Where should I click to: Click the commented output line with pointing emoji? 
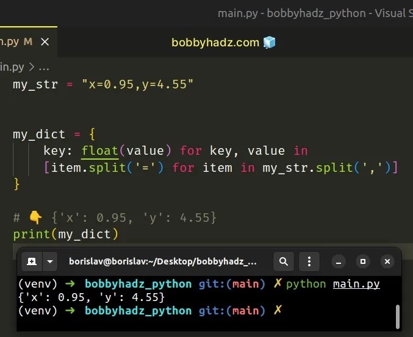click(115, 218)
